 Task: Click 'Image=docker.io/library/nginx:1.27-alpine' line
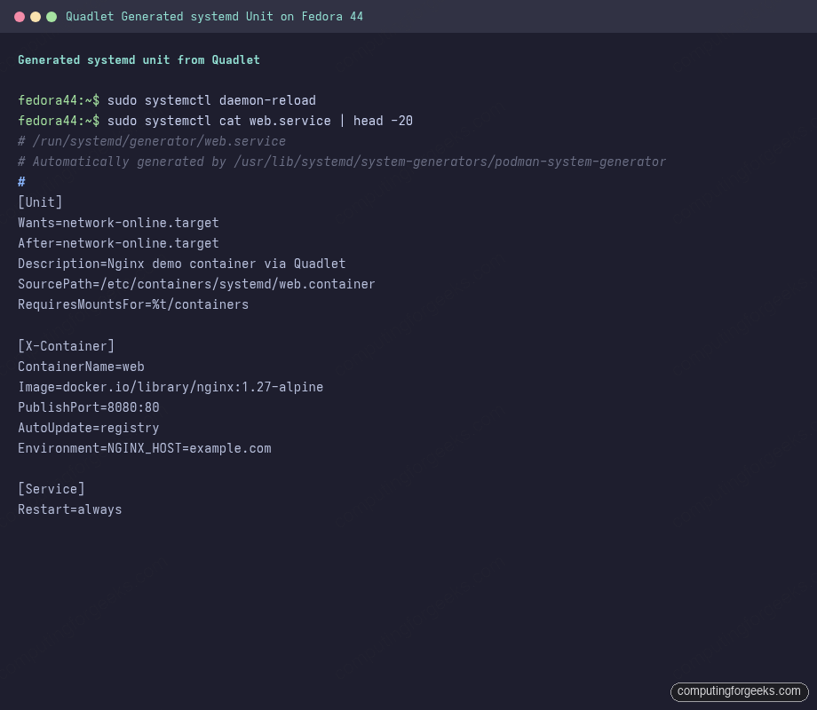[171, 387]
